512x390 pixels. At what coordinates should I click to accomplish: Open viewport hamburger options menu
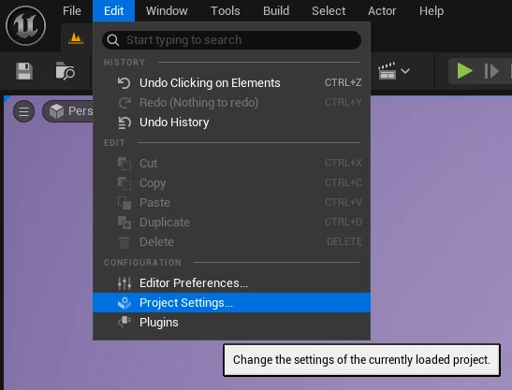[23, 111]
